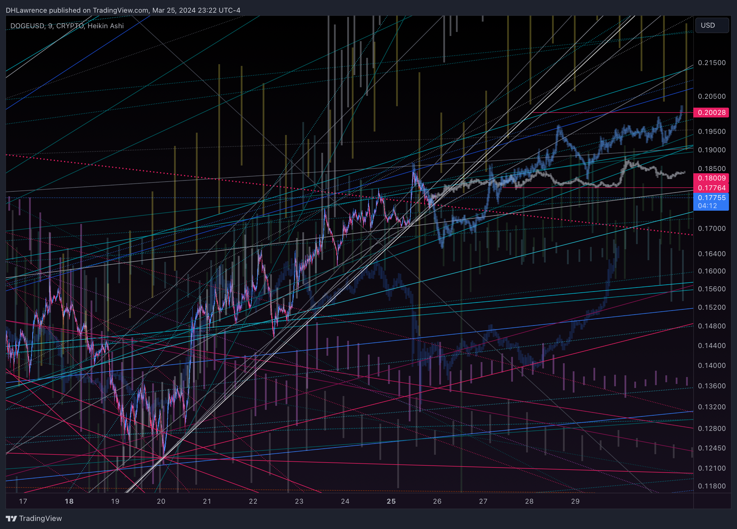
Task: Click the 0.12450 price axis value
Action: pos(712,448)
